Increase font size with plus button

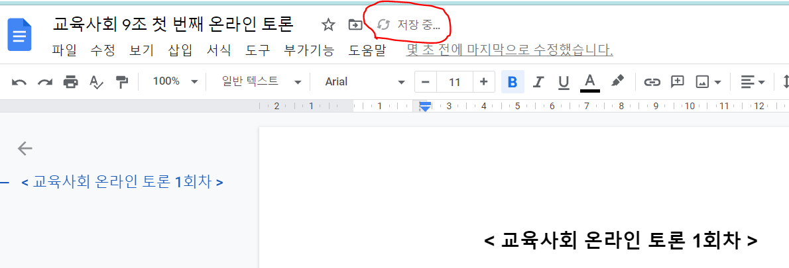point(483,82)
